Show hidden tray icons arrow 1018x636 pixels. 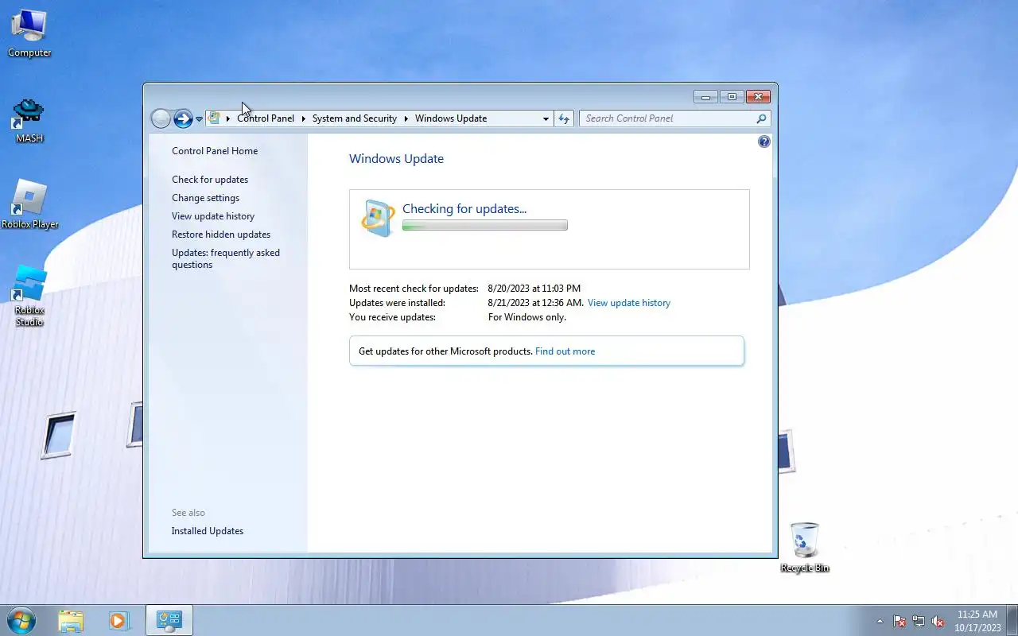point(880,622)
